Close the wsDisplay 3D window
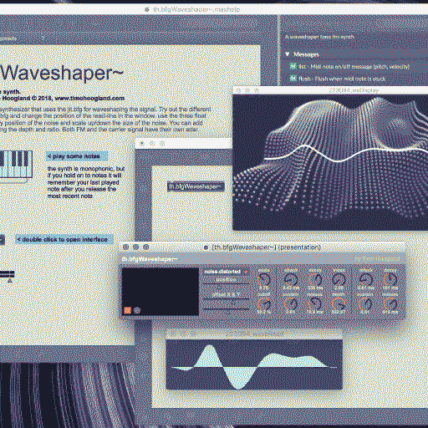Screen dimensions: 428x428 click(x=238, y=90)
